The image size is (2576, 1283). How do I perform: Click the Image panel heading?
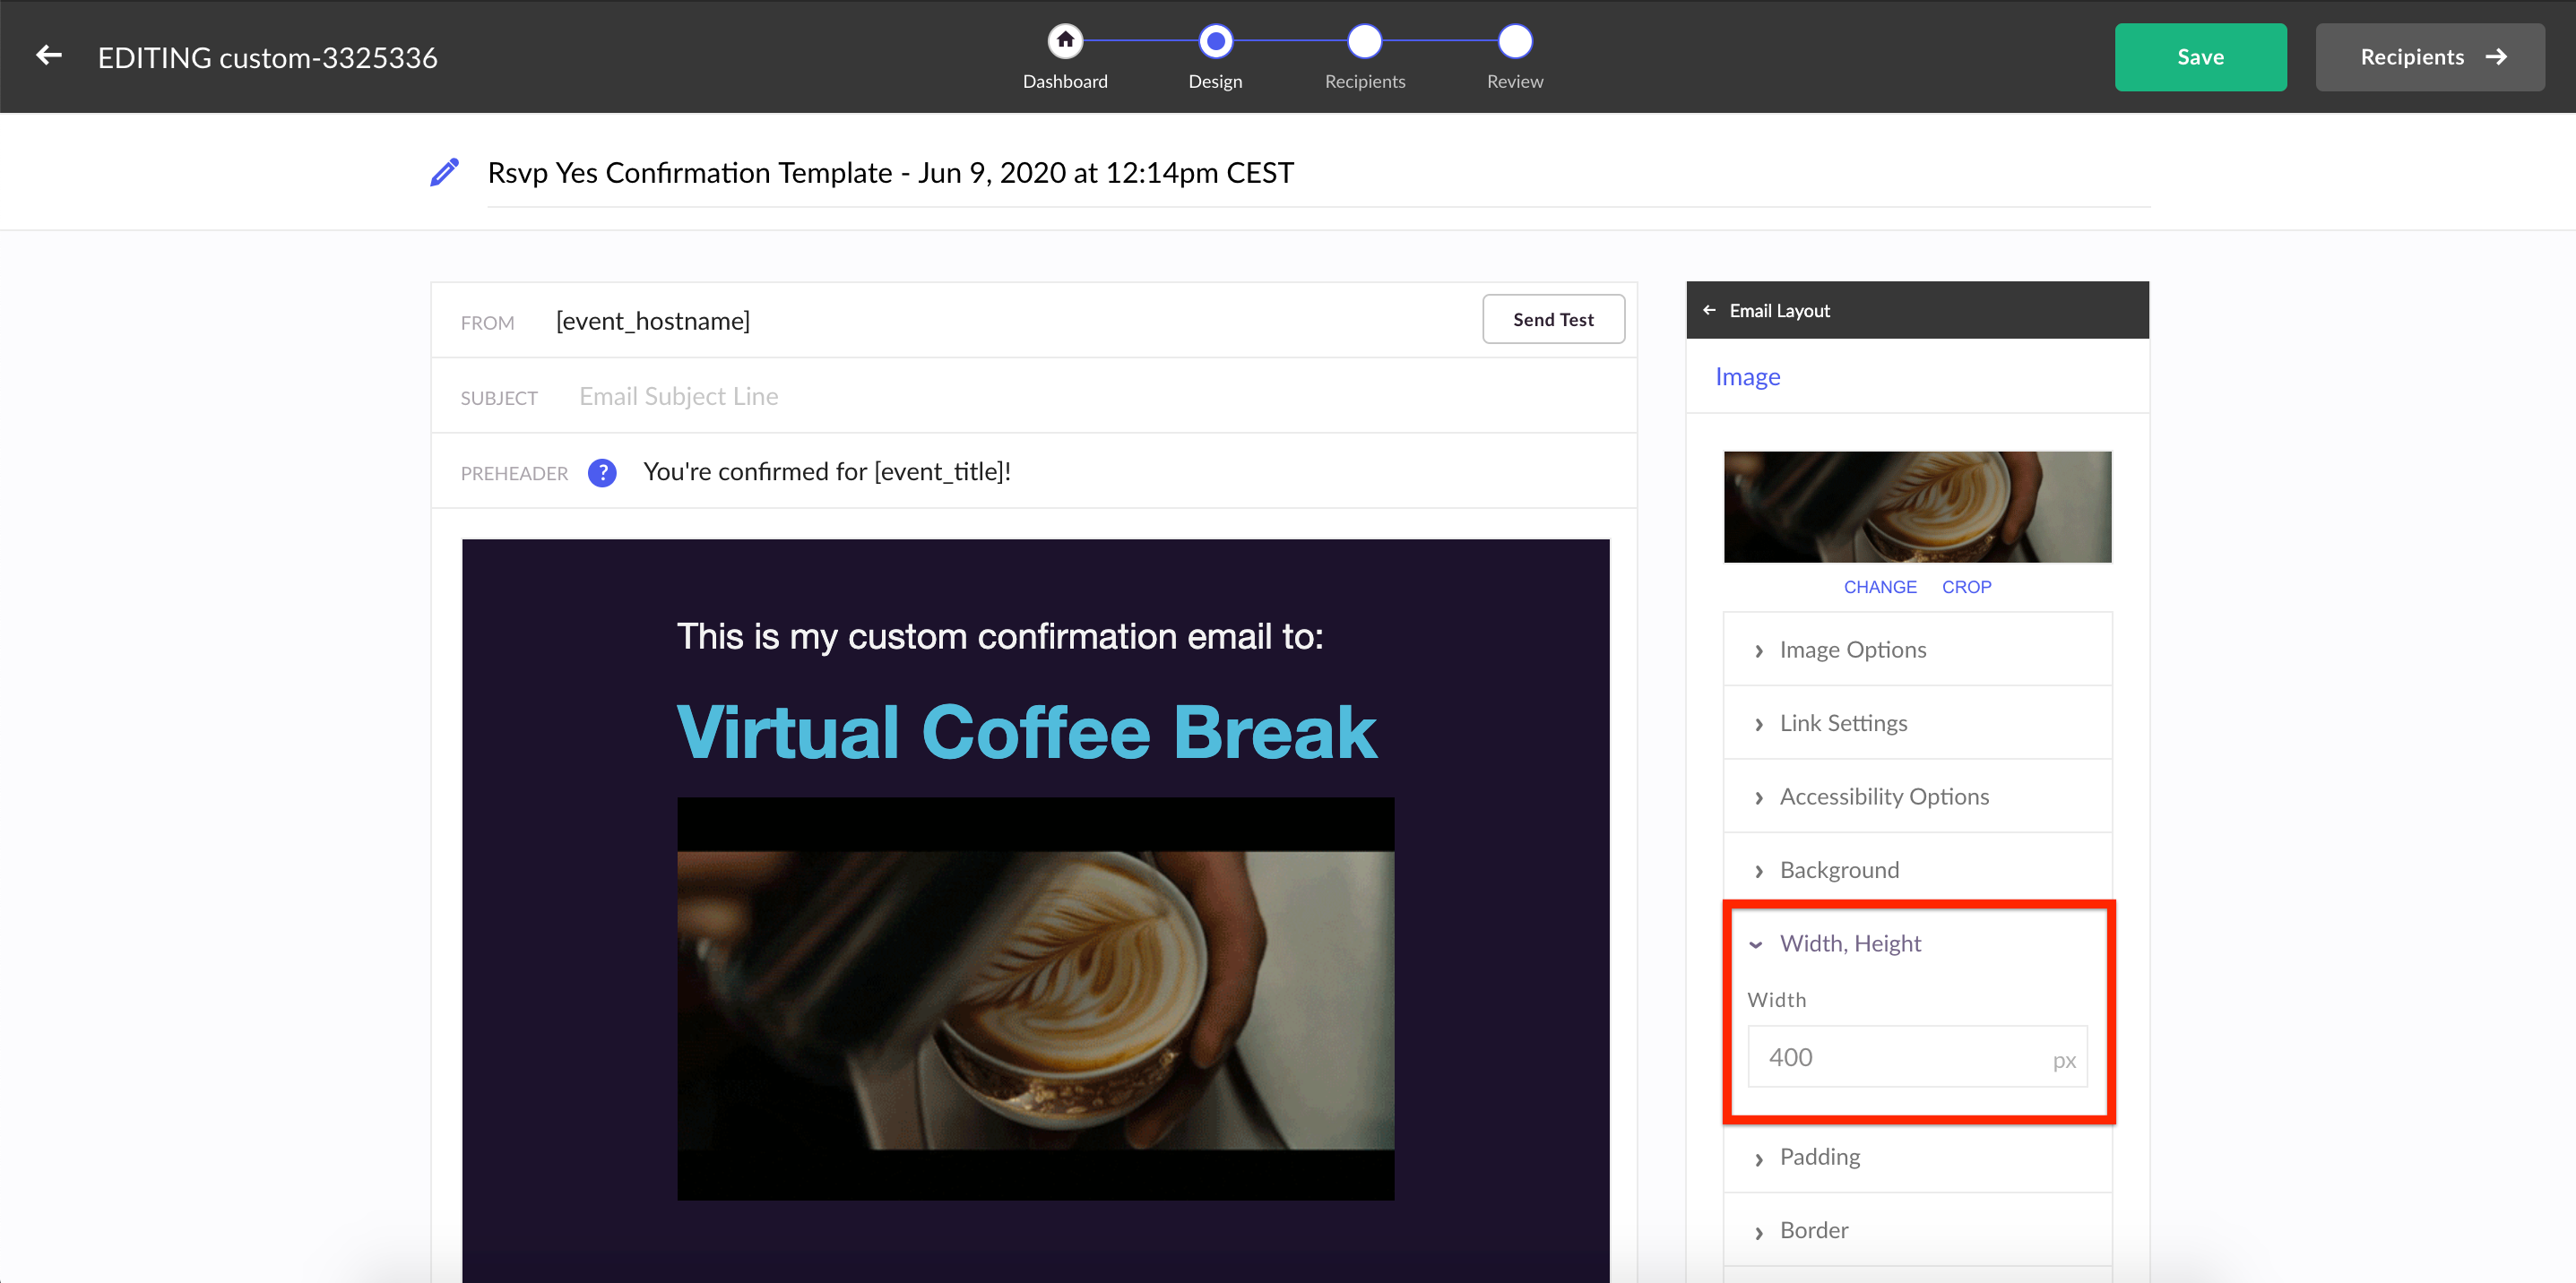click(x=1747, y=376)
